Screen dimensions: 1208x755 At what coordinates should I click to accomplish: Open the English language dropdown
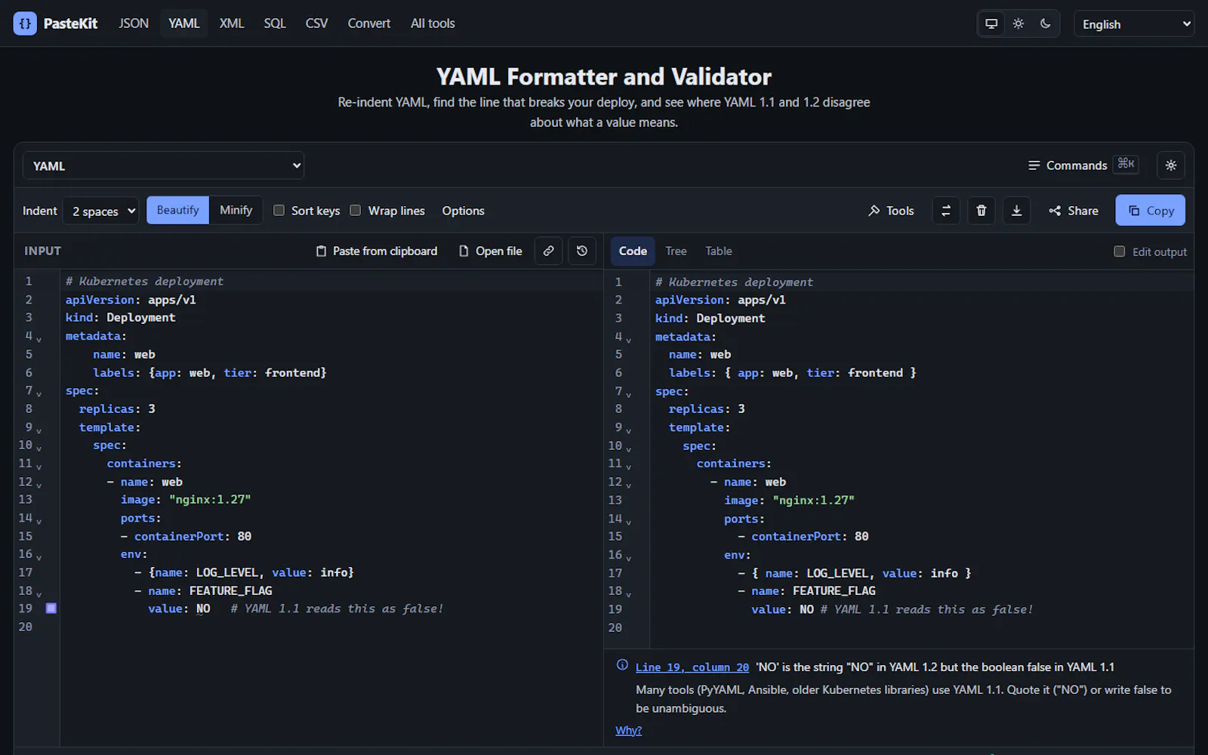click(1134, 23)
